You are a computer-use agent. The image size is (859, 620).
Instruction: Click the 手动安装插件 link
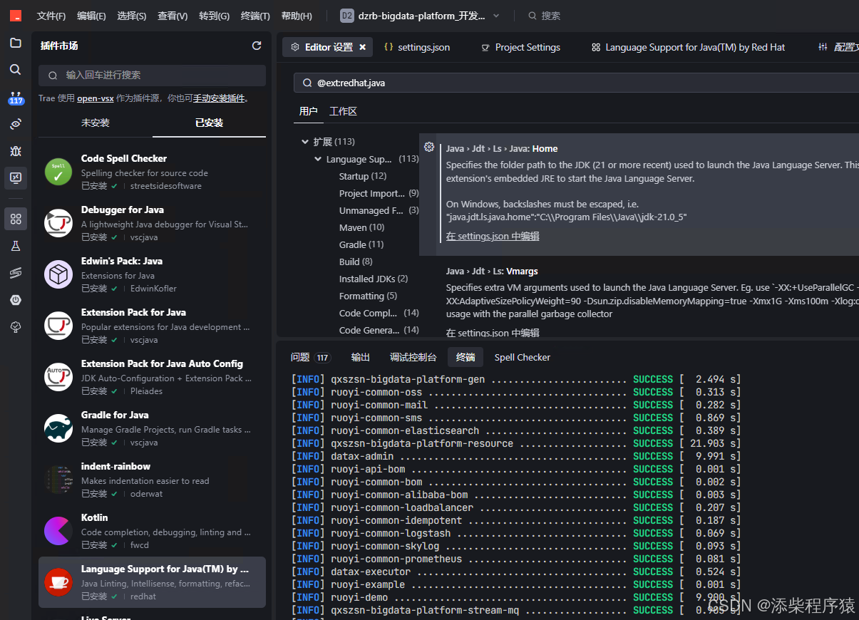(219, 98)
